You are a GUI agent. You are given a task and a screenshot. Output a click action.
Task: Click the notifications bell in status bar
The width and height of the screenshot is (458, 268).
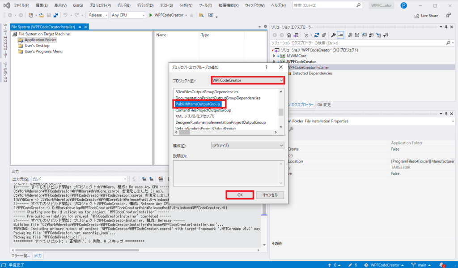[441, 265]
